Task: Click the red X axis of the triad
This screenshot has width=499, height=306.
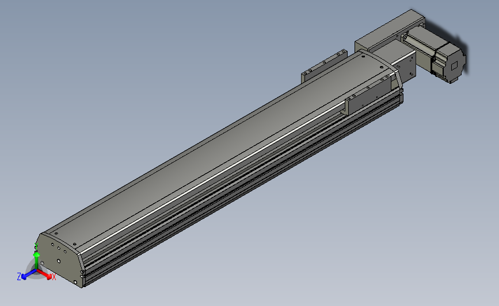Action: (45, 275)
